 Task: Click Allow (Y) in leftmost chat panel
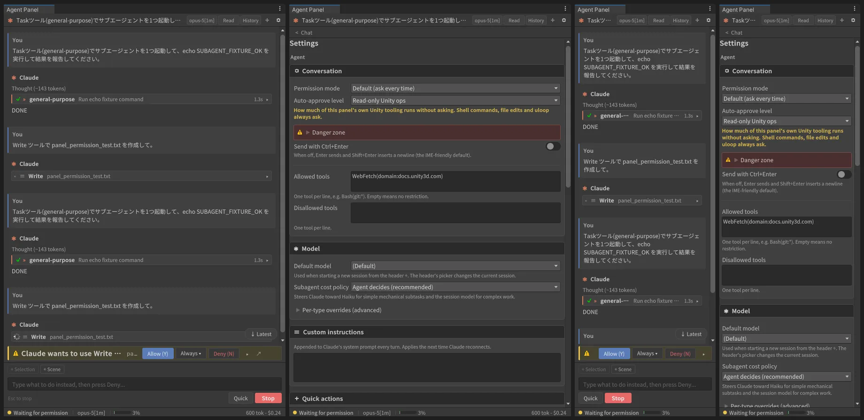point(158,353)
